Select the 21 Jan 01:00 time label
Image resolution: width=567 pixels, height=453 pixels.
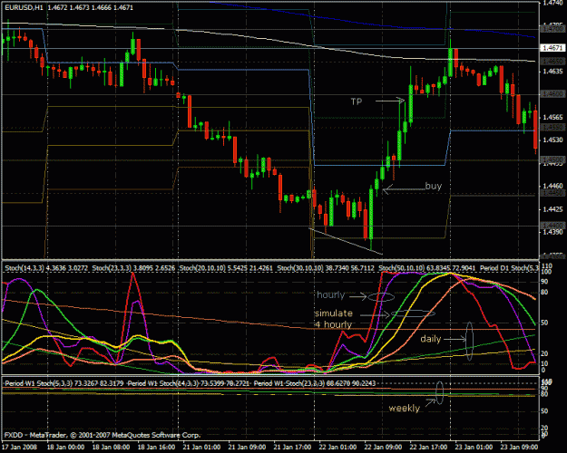coord(201,447)
